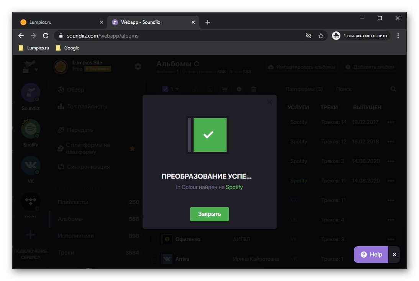Viewport: 419px width, 281px height.
Task: Open the Google bookmark folder
Action: click(67, 48)
